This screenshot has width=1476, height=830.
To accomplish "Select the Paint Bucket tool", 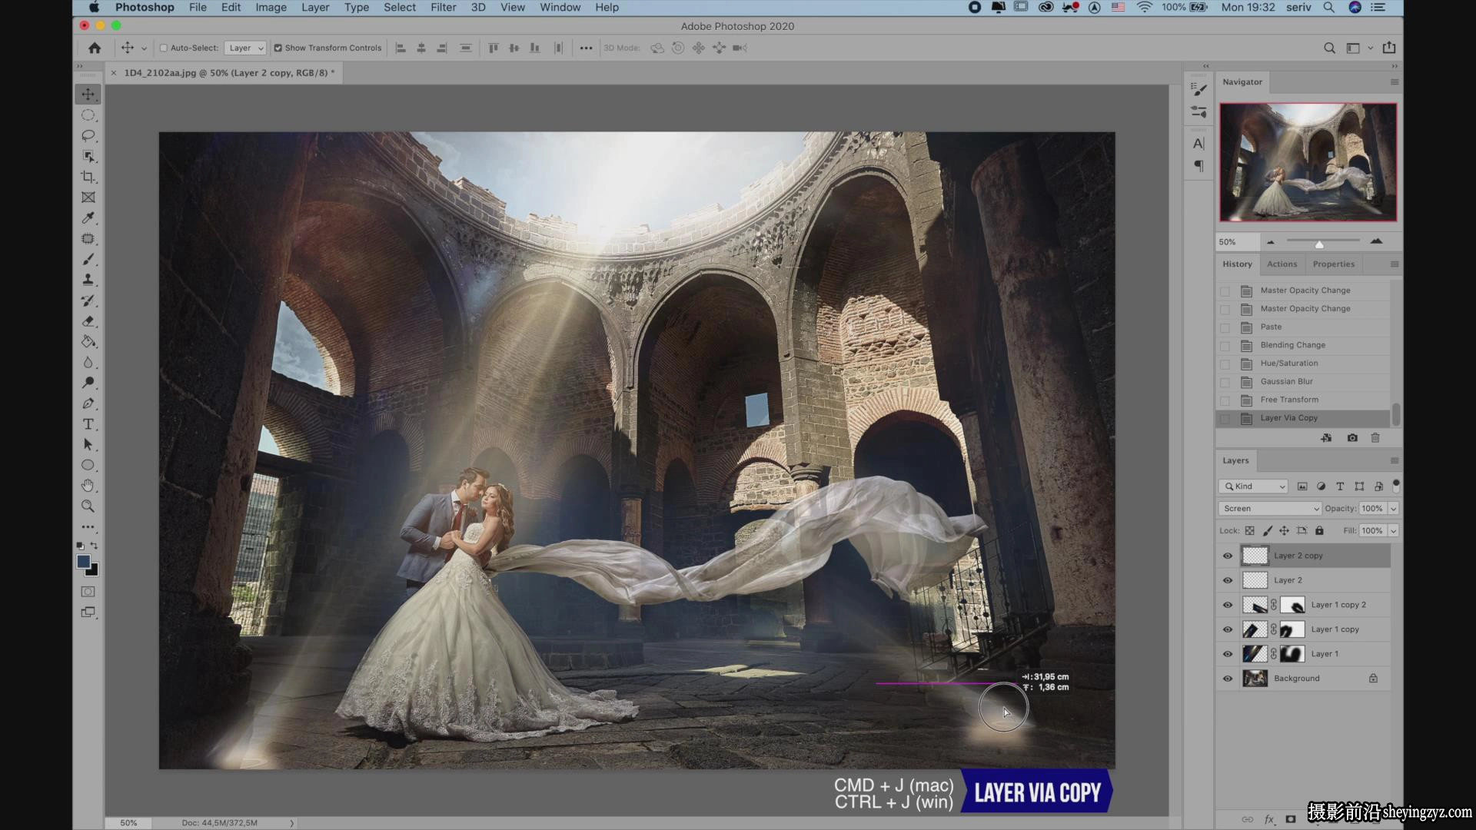I will [x=88, y=342].
